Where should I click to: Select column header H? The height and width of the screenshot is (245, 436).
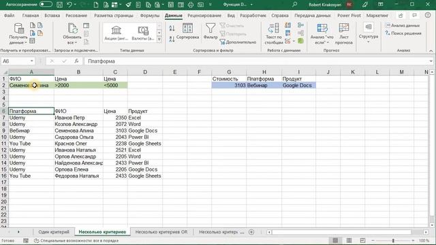click(x=264, y=72)
